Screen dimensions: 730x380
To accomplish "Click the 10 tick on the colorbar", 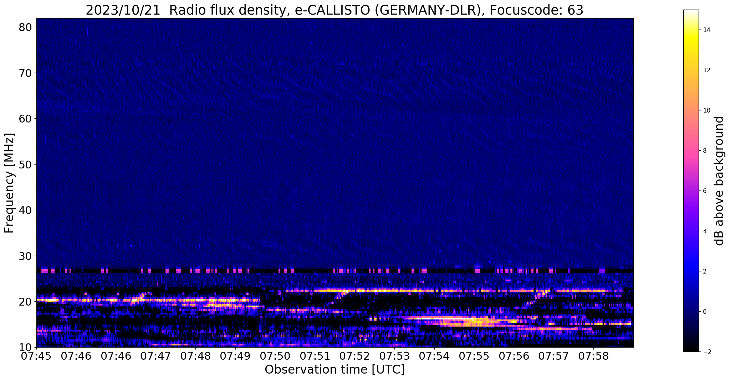I will [706, 110].
